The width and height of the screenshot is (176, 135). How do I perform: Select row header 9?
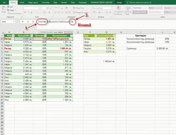click(x=2, y=61)
